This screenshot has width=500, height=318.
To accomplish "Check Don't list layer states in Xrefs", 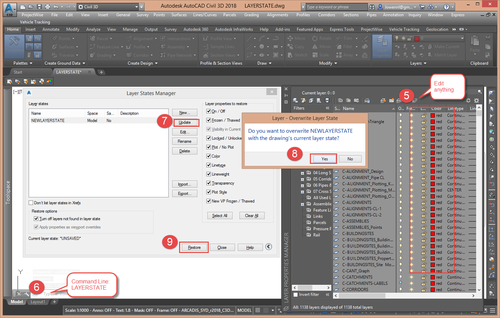I will pos(31,203).
